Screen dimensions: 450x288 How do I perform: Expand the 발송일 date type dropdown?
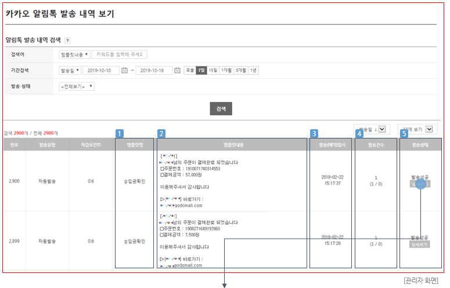pyautogui.click(x=70, y=71)
